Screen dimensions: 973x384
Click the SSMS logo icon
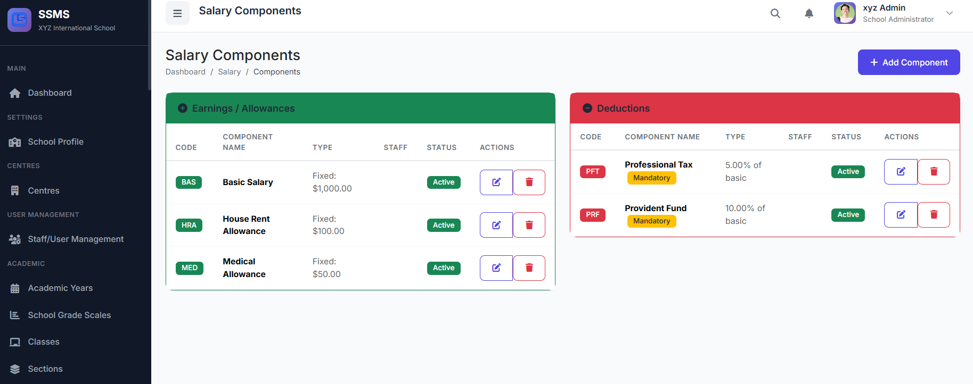tap(19, 20)
